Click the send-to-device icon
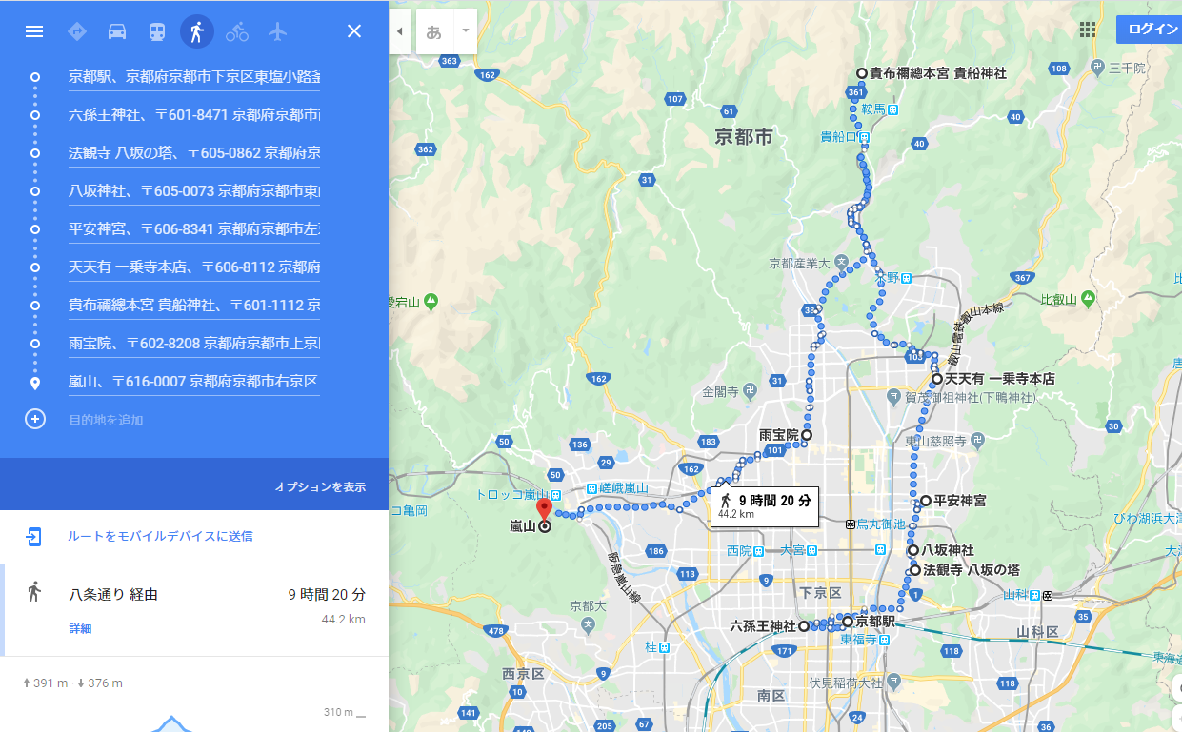The image size is (1182, 732). (34, 536)
